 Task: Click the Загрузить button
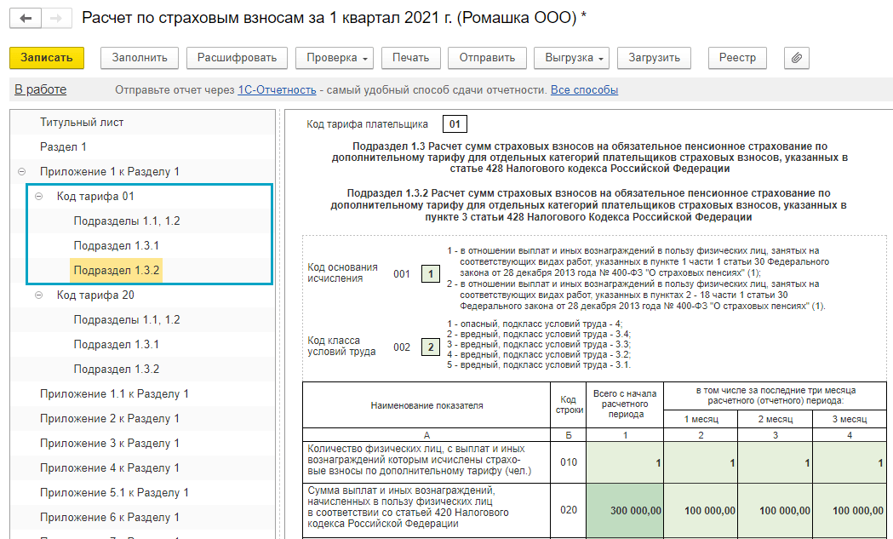pyautogui.click(x=654, y=58)
